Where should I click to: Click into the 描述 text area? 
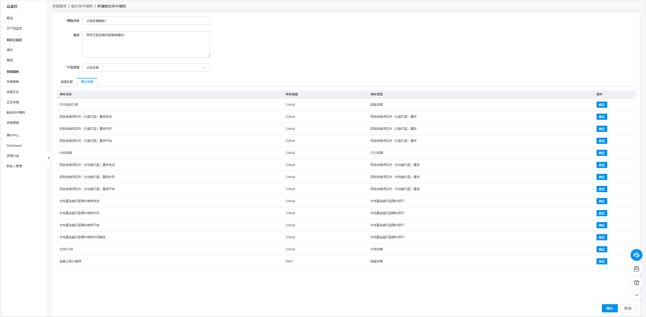[146, 44]
